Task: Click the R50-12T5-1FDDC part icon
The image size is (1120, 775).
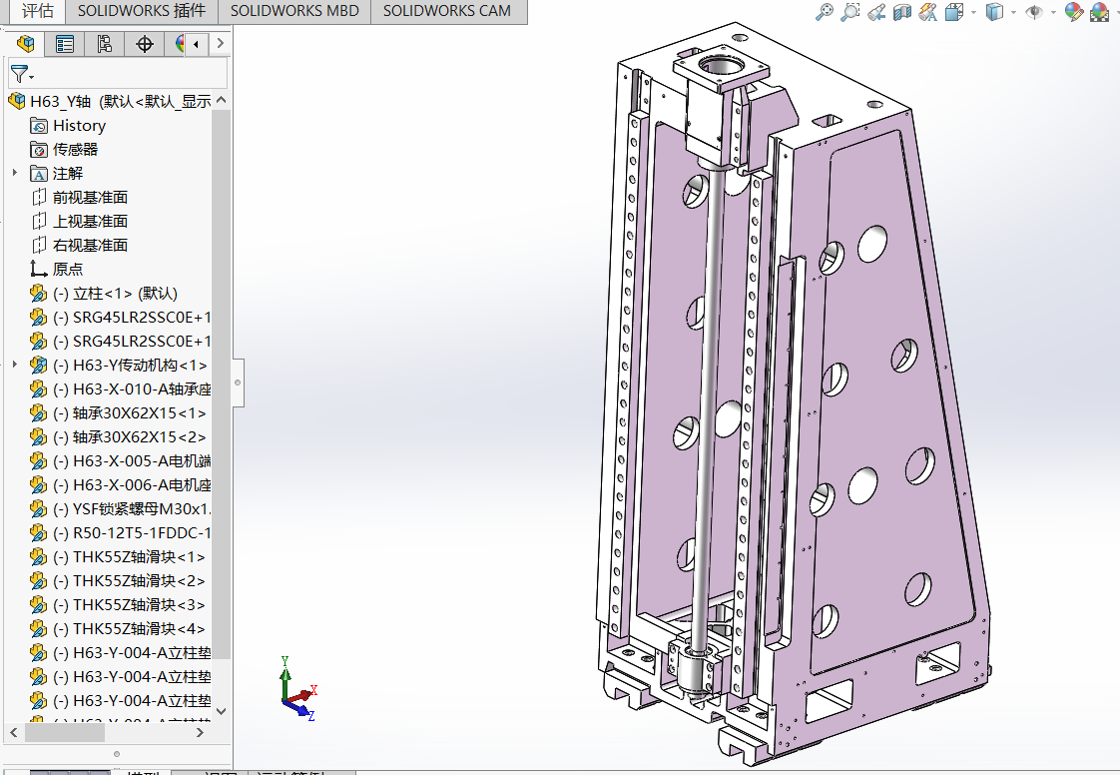Action: [x=39, y=532]
